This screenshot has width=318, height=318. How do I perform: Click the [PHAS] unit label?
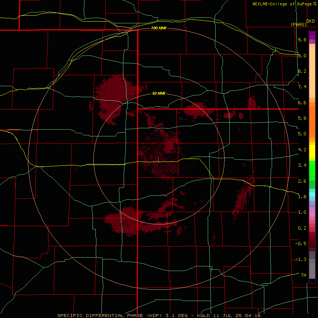coord(299,24)
